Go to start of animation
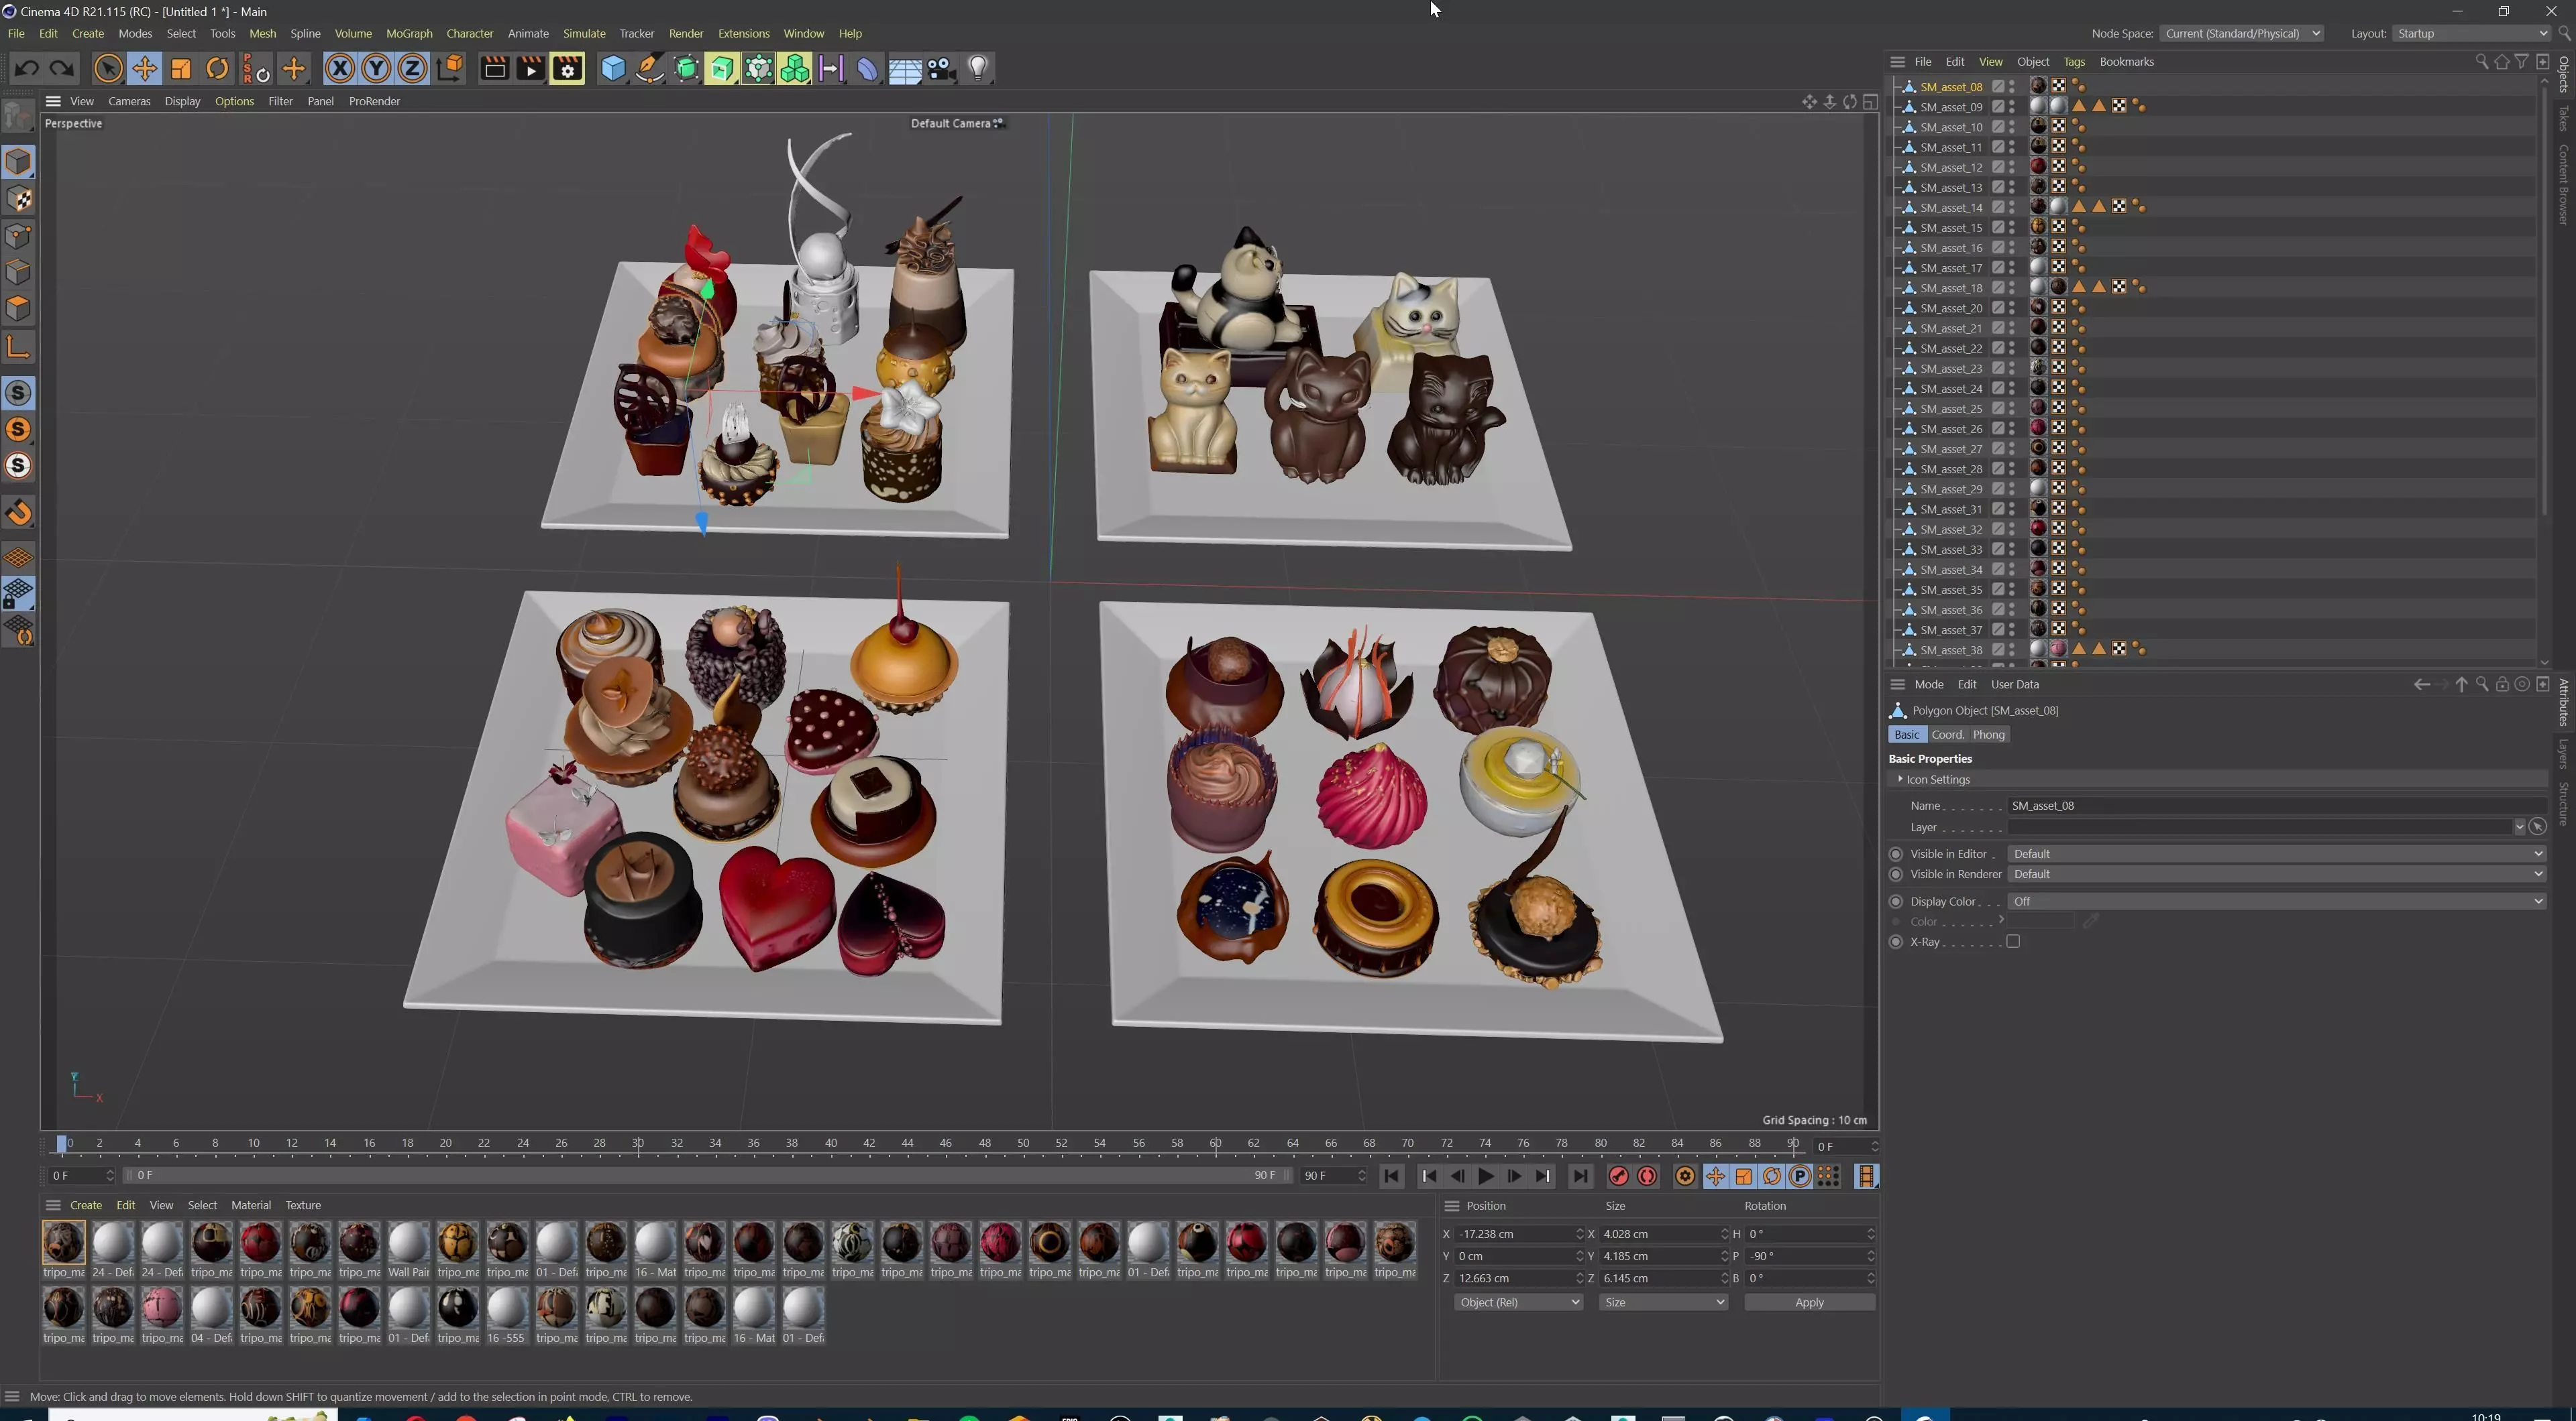The height and width of the screenshot is (1421, 2576). tap(1391, 1176)
